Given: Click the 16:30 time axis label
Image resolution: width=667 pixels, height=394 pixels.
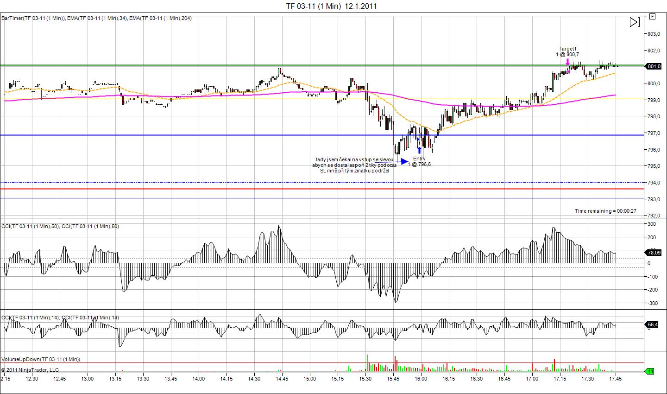Looking at the screenshot, I should coord(477,379).
